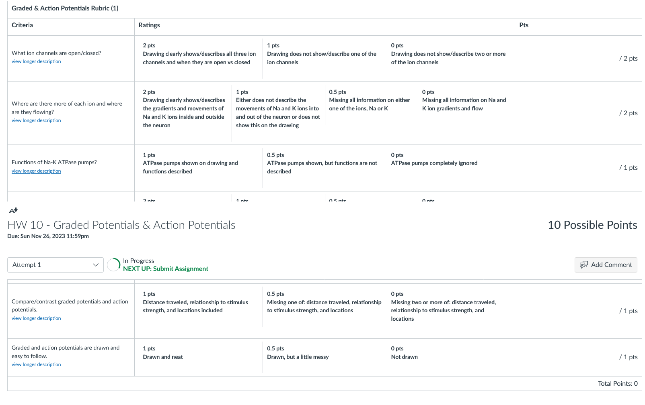645x405 pixels.
Task: Open the Attempt 1 dropdown
Action: tap(55, 265)
